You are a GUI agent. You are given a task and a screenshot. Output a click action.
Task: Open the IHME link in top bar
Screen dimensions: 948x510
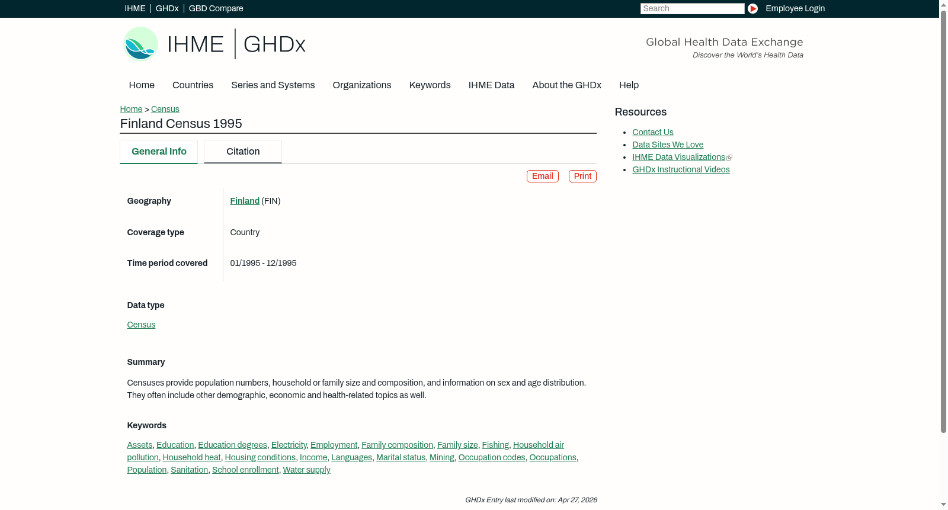(x=135, y=8)
